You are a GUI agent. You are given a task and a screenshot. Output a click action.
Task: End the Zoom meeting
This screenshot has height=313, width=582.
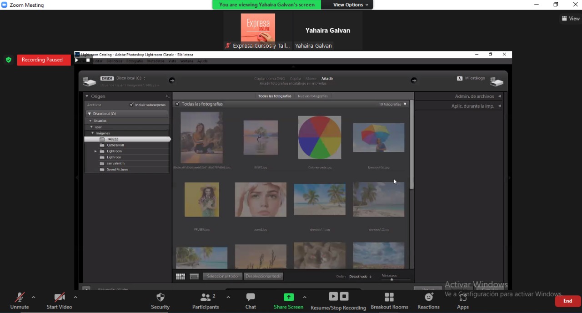coord(568,301)
